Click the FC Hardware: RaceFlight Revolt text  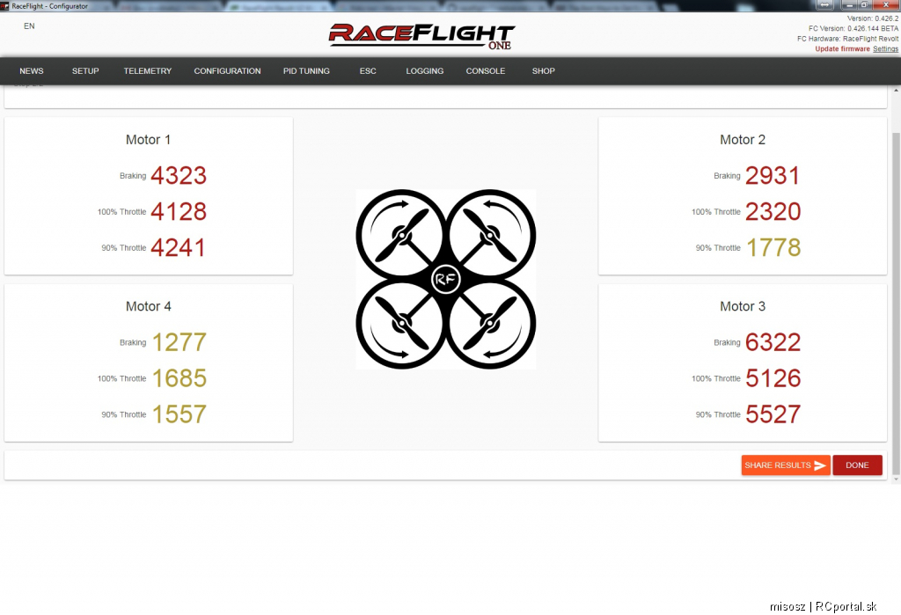point(847,39)
